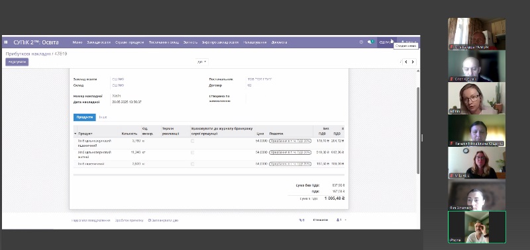Click the Стежити follow button

point(321,220)
